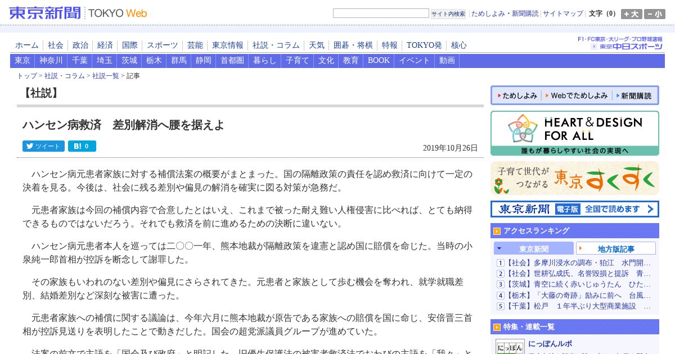Open the 国際 news section
Image resolution: width=675 pixels, height=354 pixels.
coord(130,46)
